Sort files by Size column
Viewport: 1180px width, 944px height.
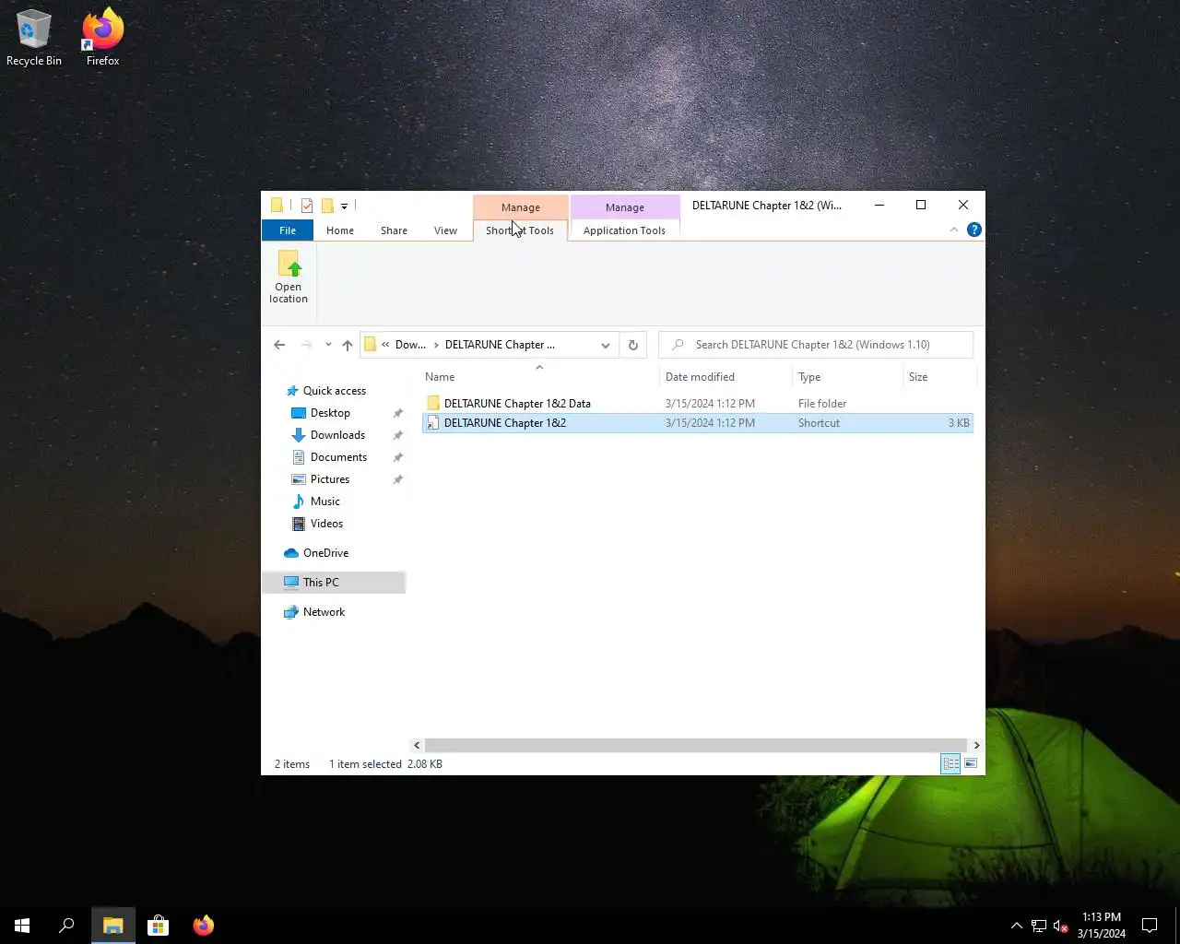[x=938, y=377]
